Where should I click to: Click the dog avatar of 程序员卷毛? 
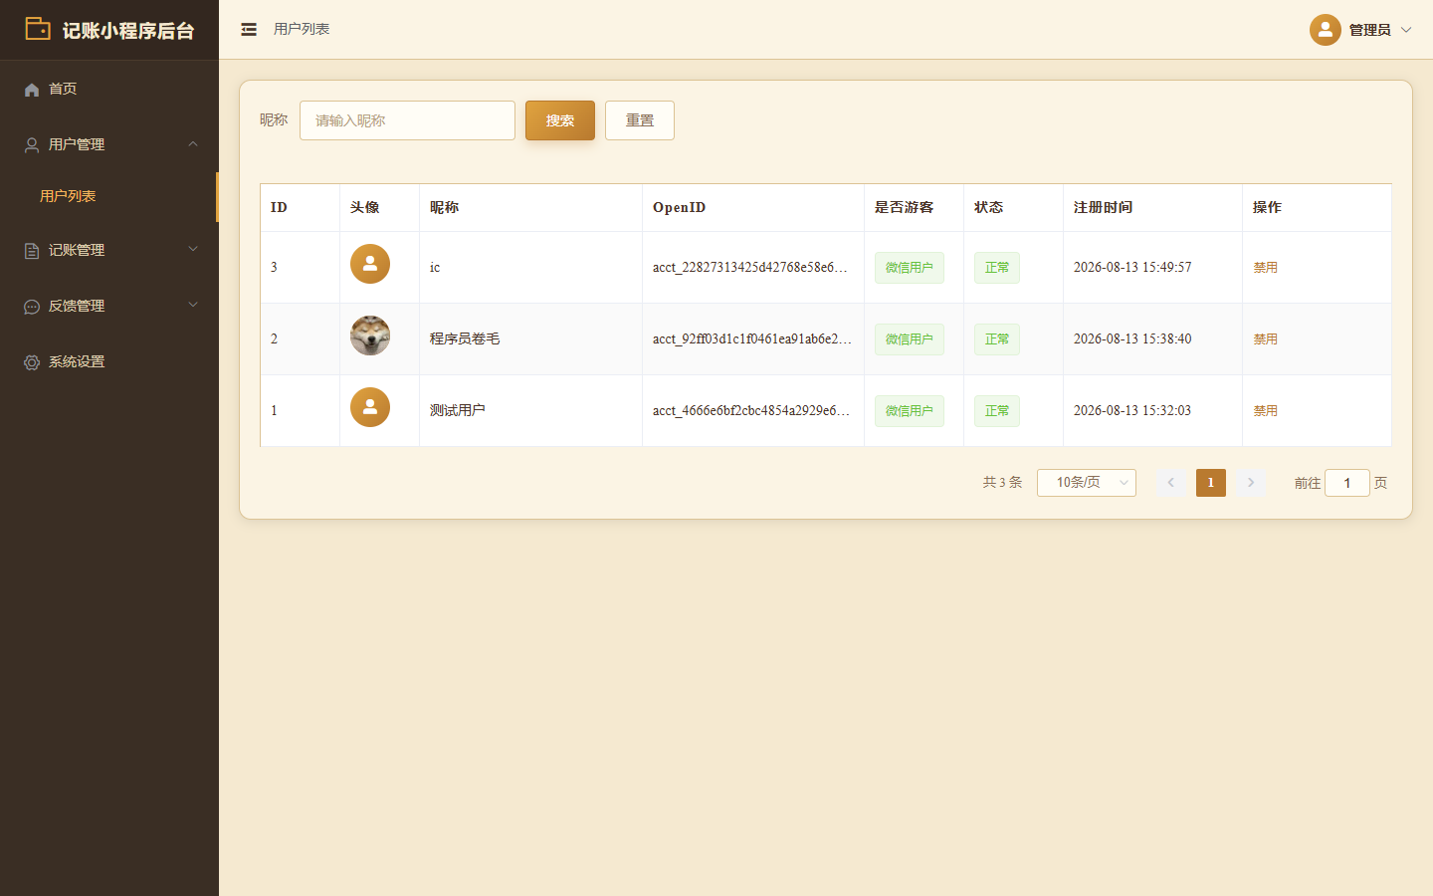point(370,336)
